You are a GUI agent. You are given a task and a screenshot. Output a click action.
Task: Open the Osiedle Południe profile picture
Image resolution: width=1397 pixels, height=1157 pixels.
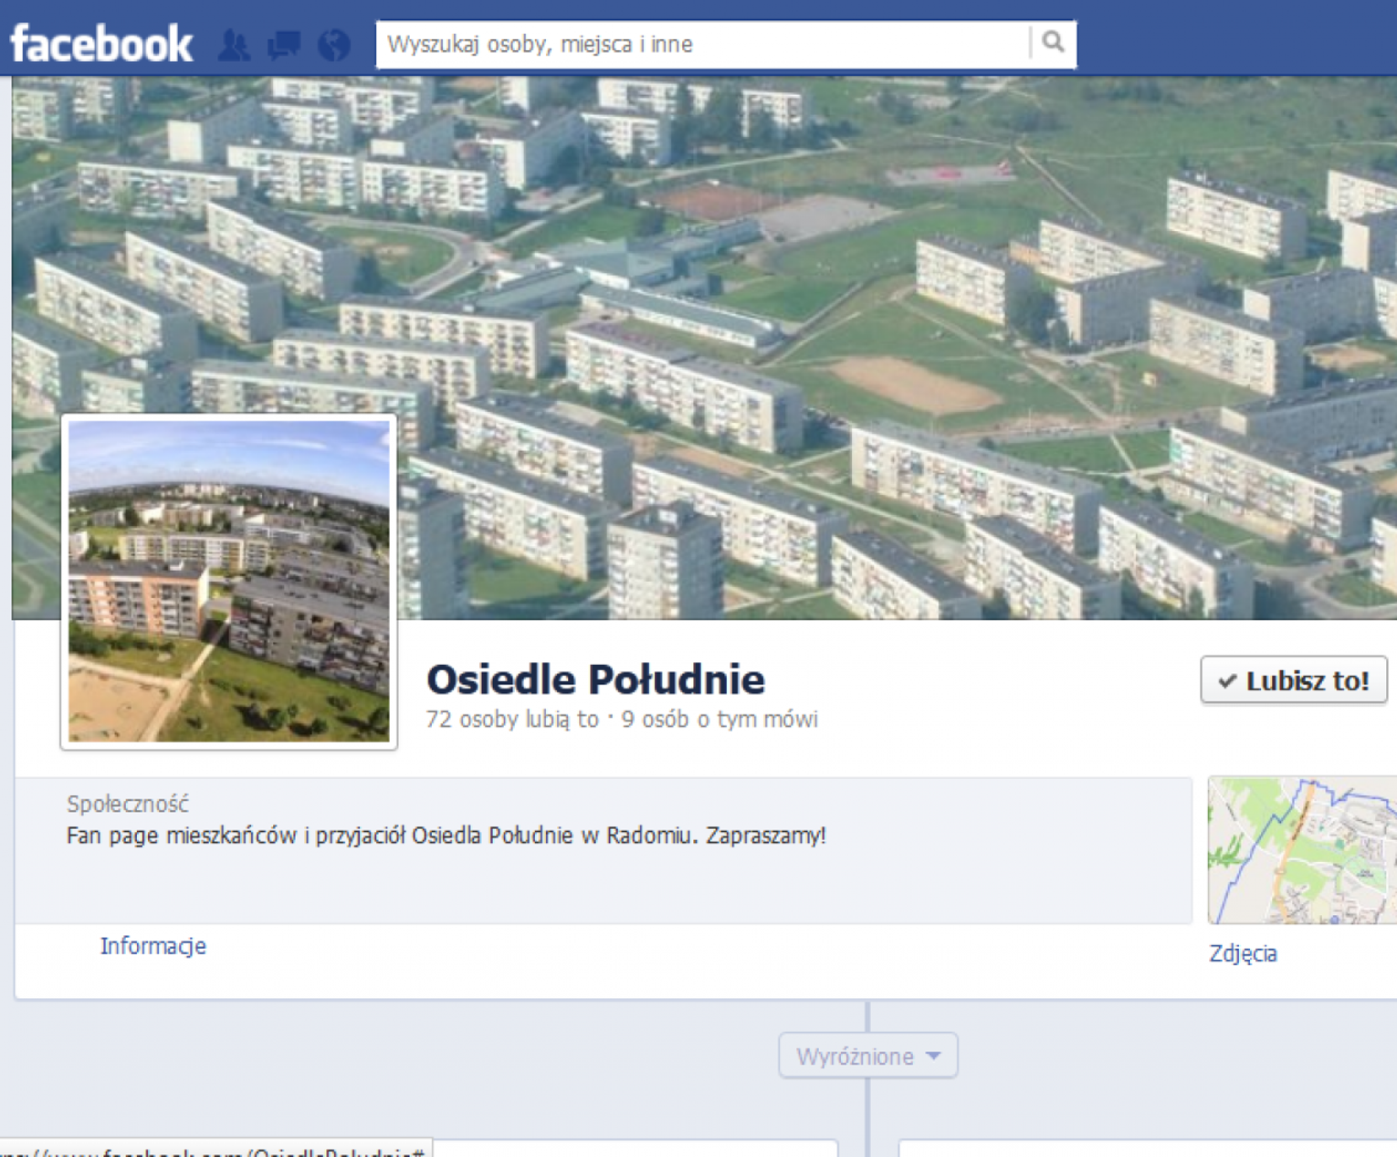click(x=229, y=582)
